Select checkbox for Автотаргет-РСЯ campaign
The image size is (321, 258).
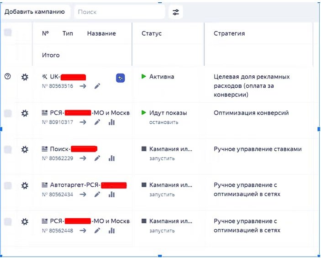[x=8, y=186]
